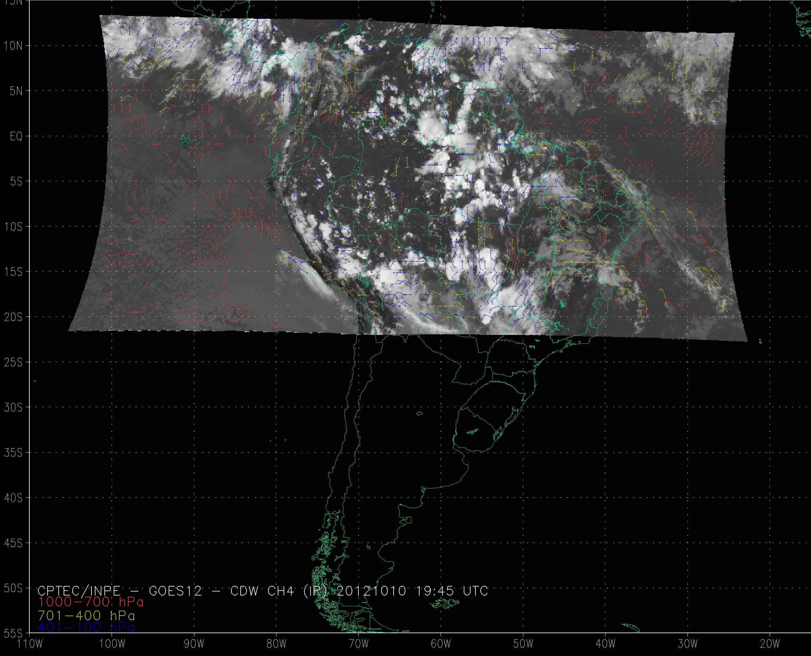Click the yellow 701-400 hPa legend label
Screen dimensions: 811x656
click(86, 615)
